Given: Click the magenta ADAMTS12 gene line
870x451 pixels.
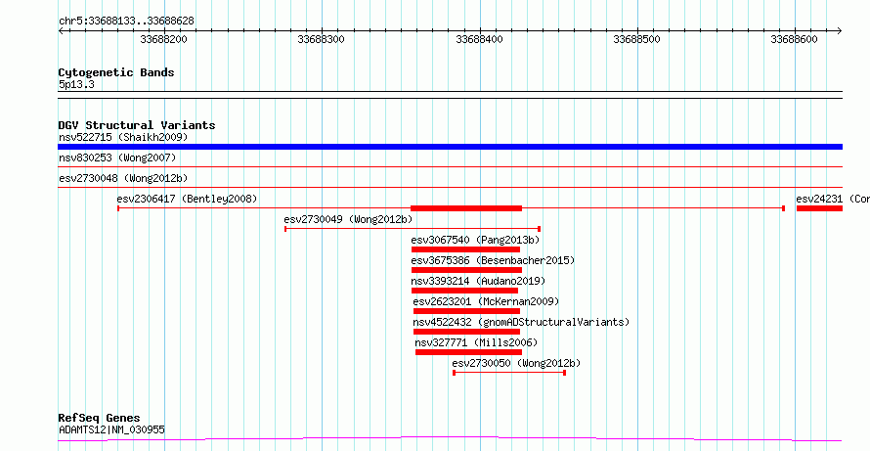Looking at the screenshot, I should click(450, 439).
